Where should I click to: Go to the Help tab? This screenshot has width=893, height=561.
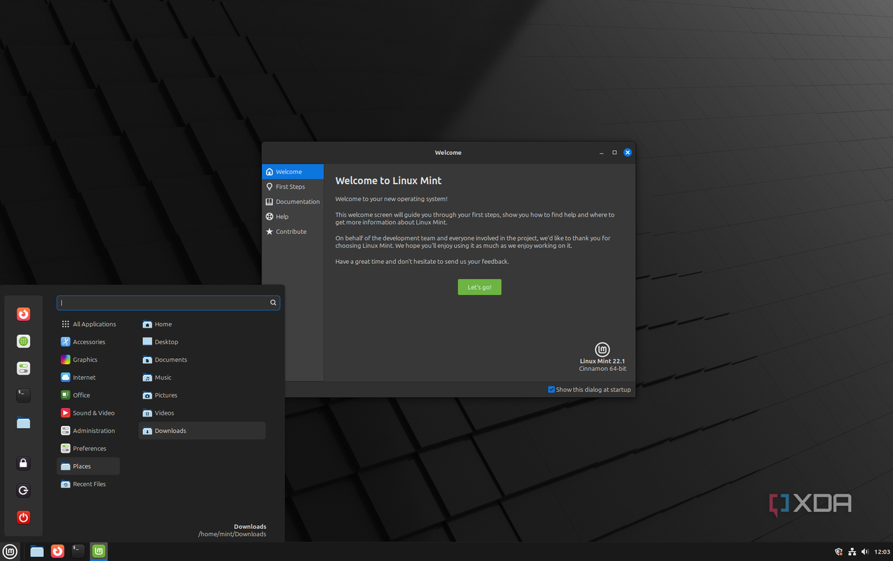293,217
